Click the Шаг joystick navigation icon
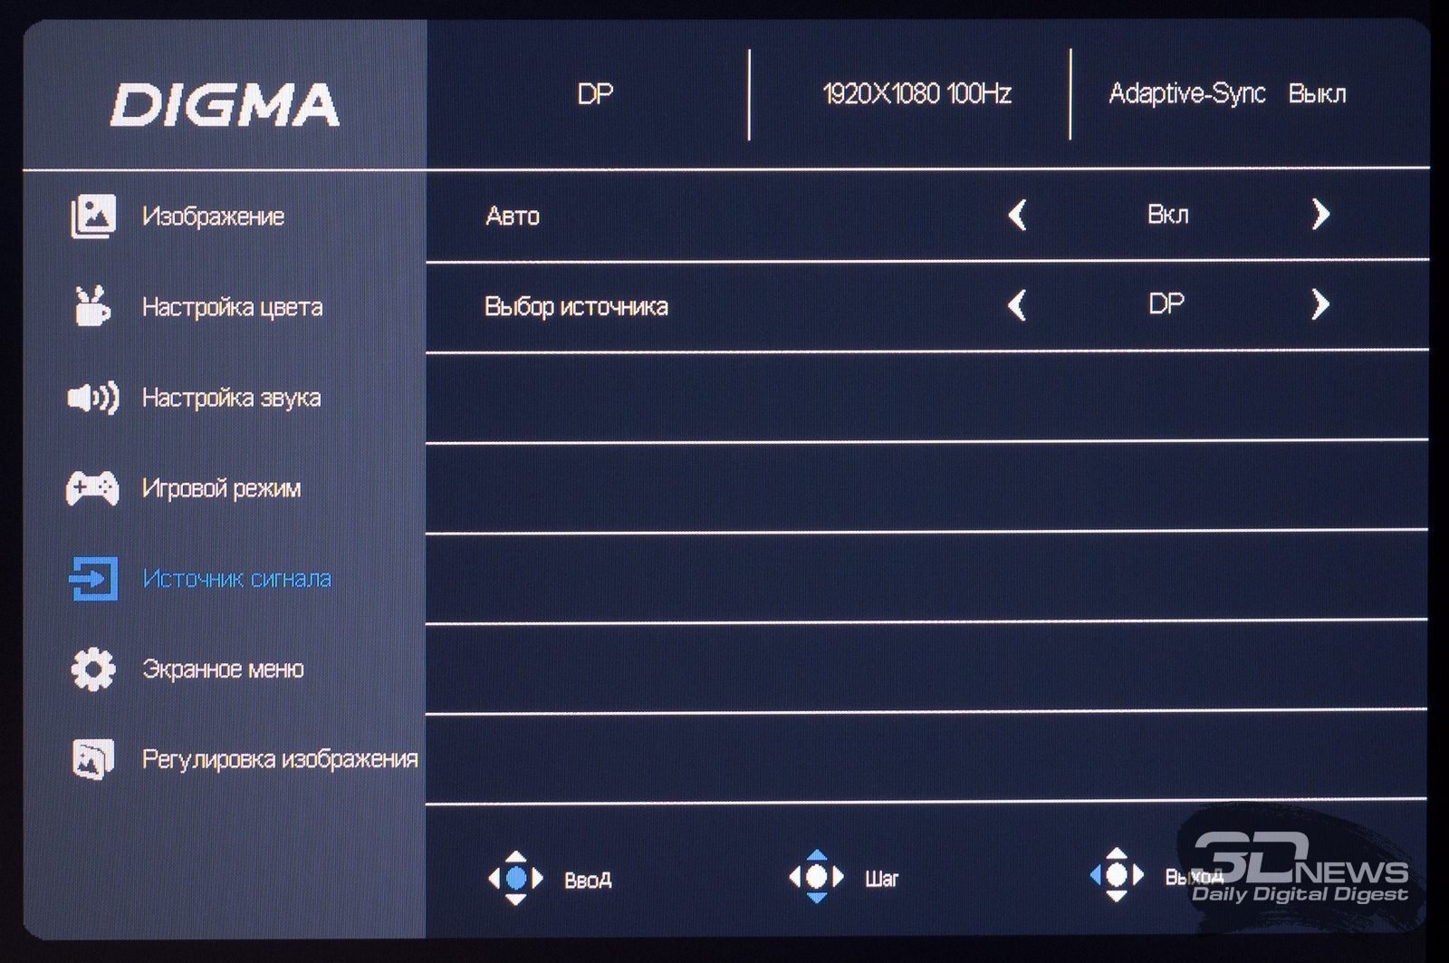The width and height of the screenshot is (1449, 963). (816, 876)
